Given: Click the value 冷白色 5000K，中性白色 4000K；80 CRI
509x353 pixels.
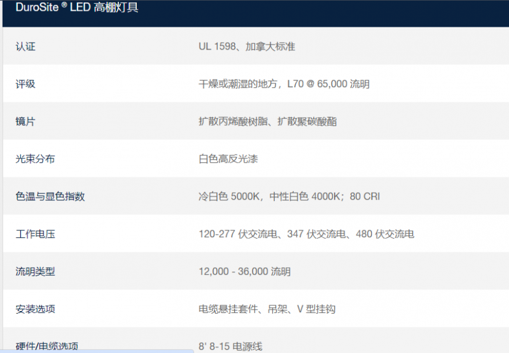Looking at the screenshot, I should click(x=289, y=197).
